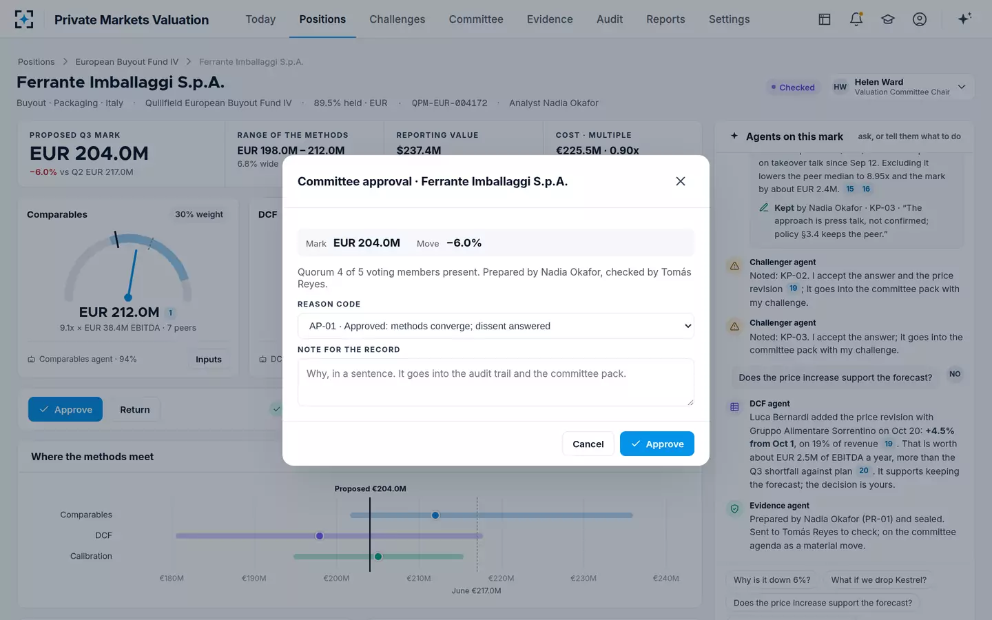Open the user account profile icon
Screen dimensions: 992x620
(x=920, y=19)
